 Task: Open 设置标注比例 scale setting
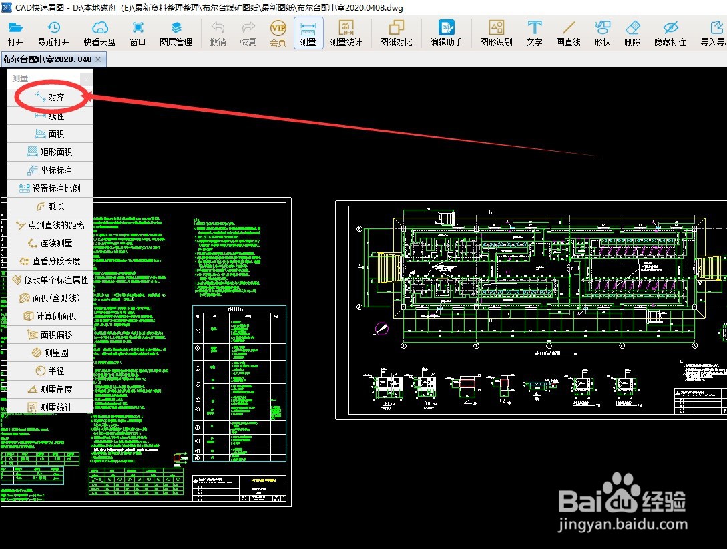coord(50,188)
